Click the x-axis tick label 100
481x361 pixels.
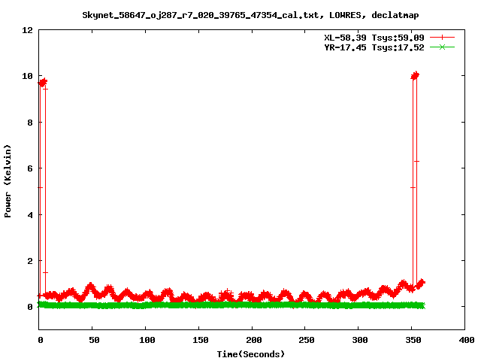(x=147, y=340)
